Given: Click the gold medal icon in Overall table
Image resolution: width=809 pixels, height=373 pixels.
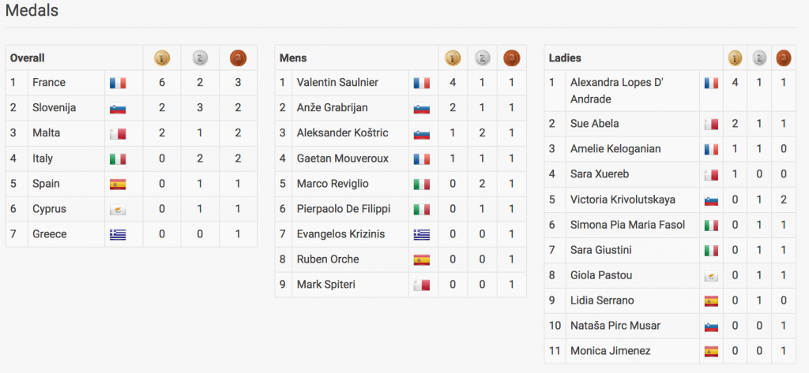Looking at the screenshot, I should coord(162,58).
